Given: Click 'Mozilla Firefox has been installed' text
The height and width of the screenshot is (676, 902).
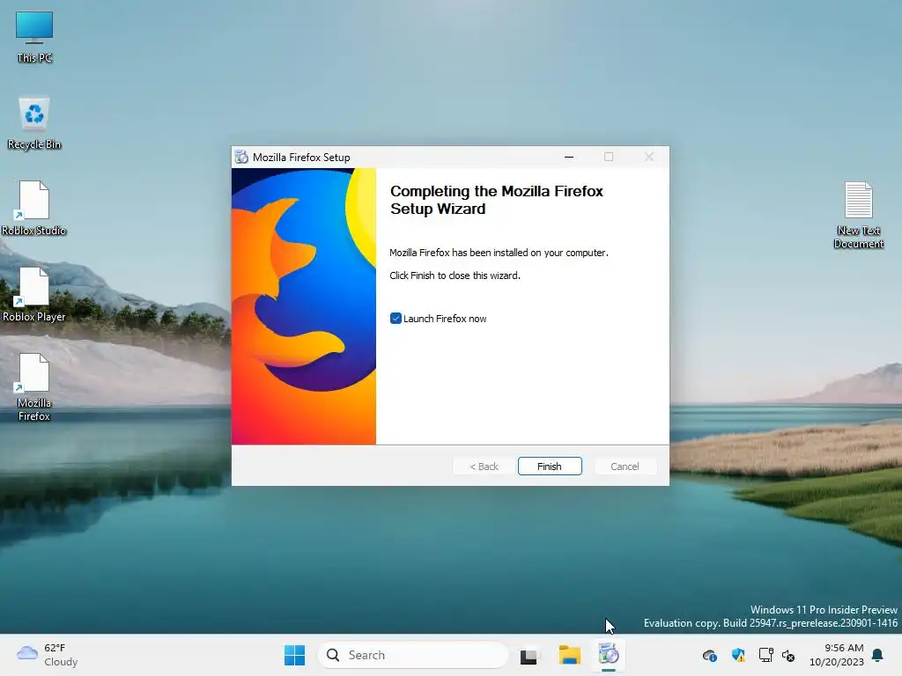Looking at the screenshot, I should coord(499,253).
